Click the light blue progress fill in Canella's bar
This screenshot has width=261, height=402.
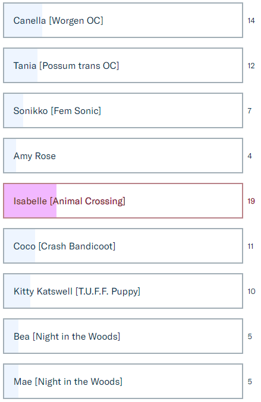click(23, 20)
